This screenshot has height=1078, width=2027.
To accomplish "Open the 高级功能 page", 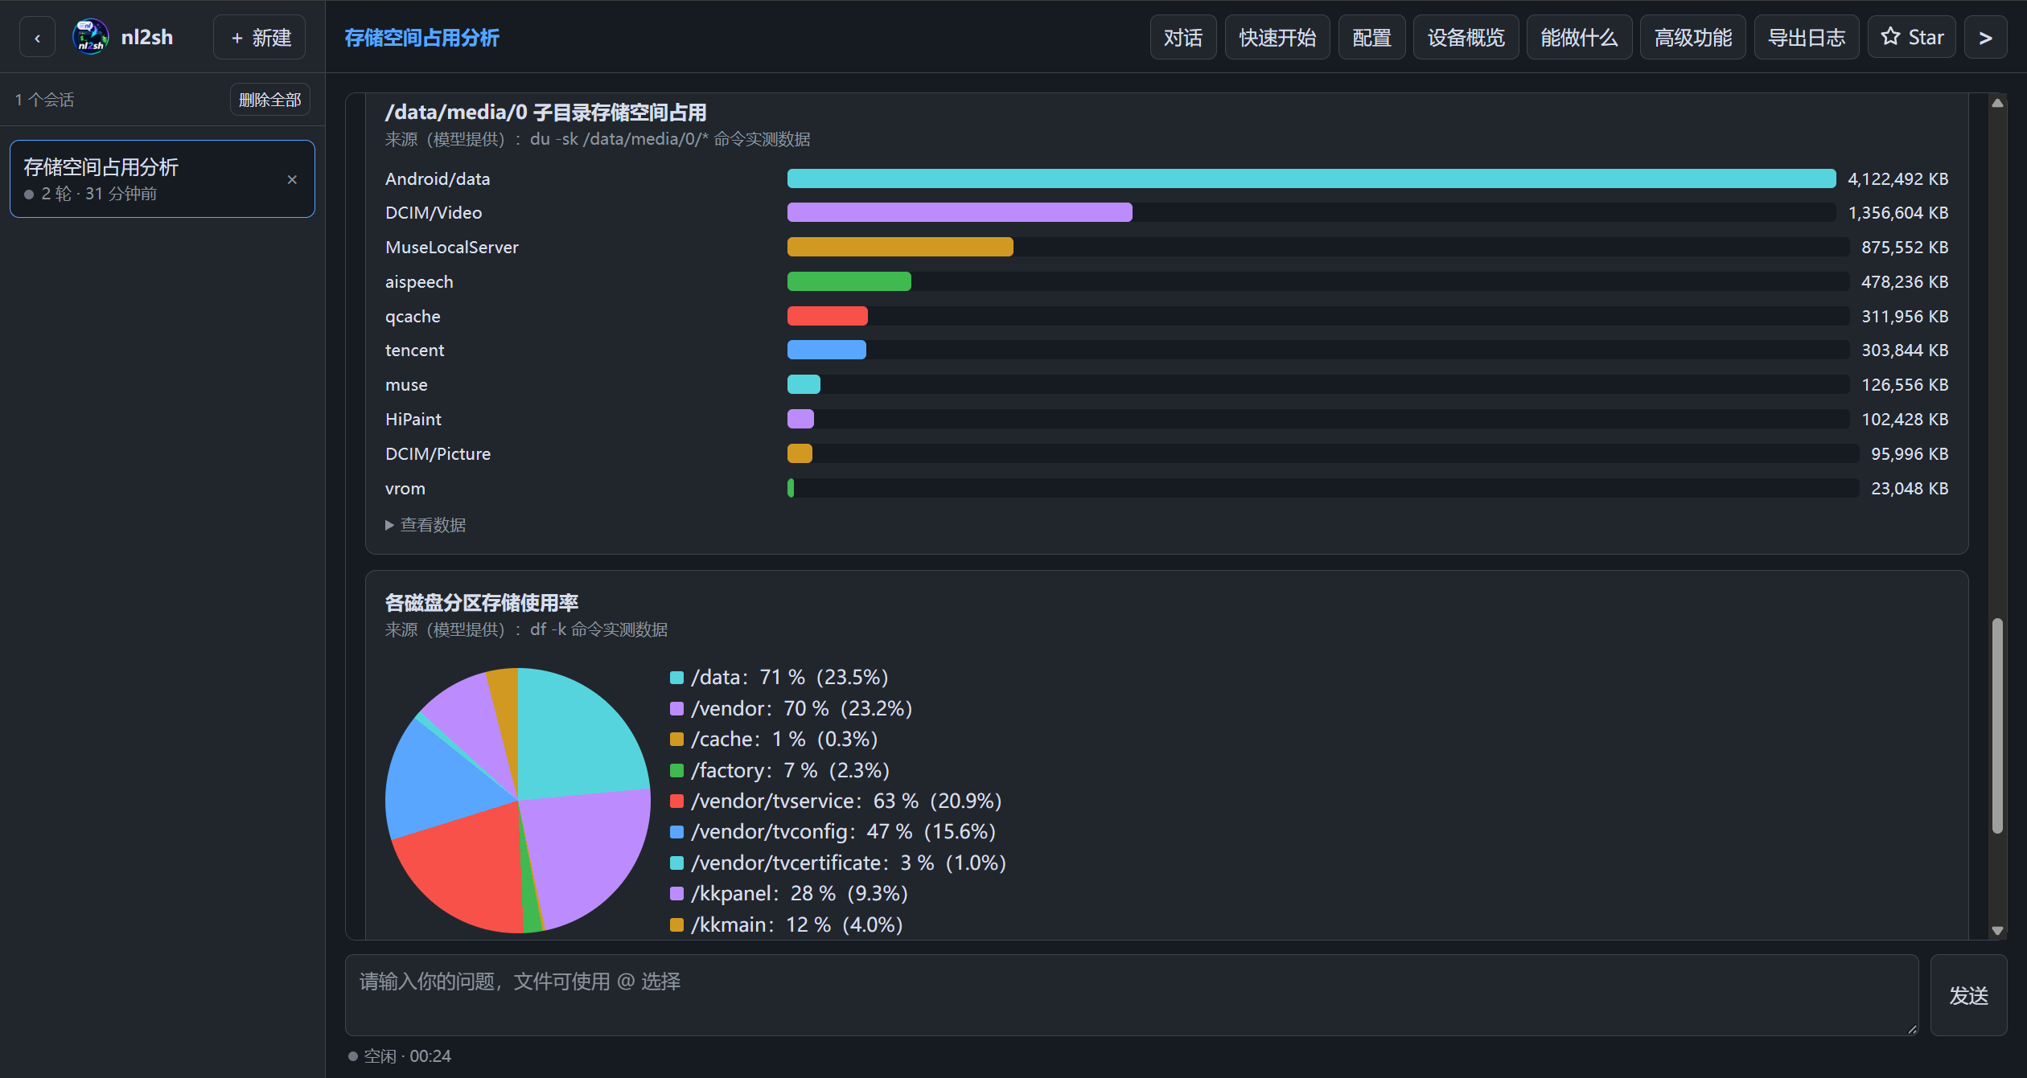I will (1692, 37).
